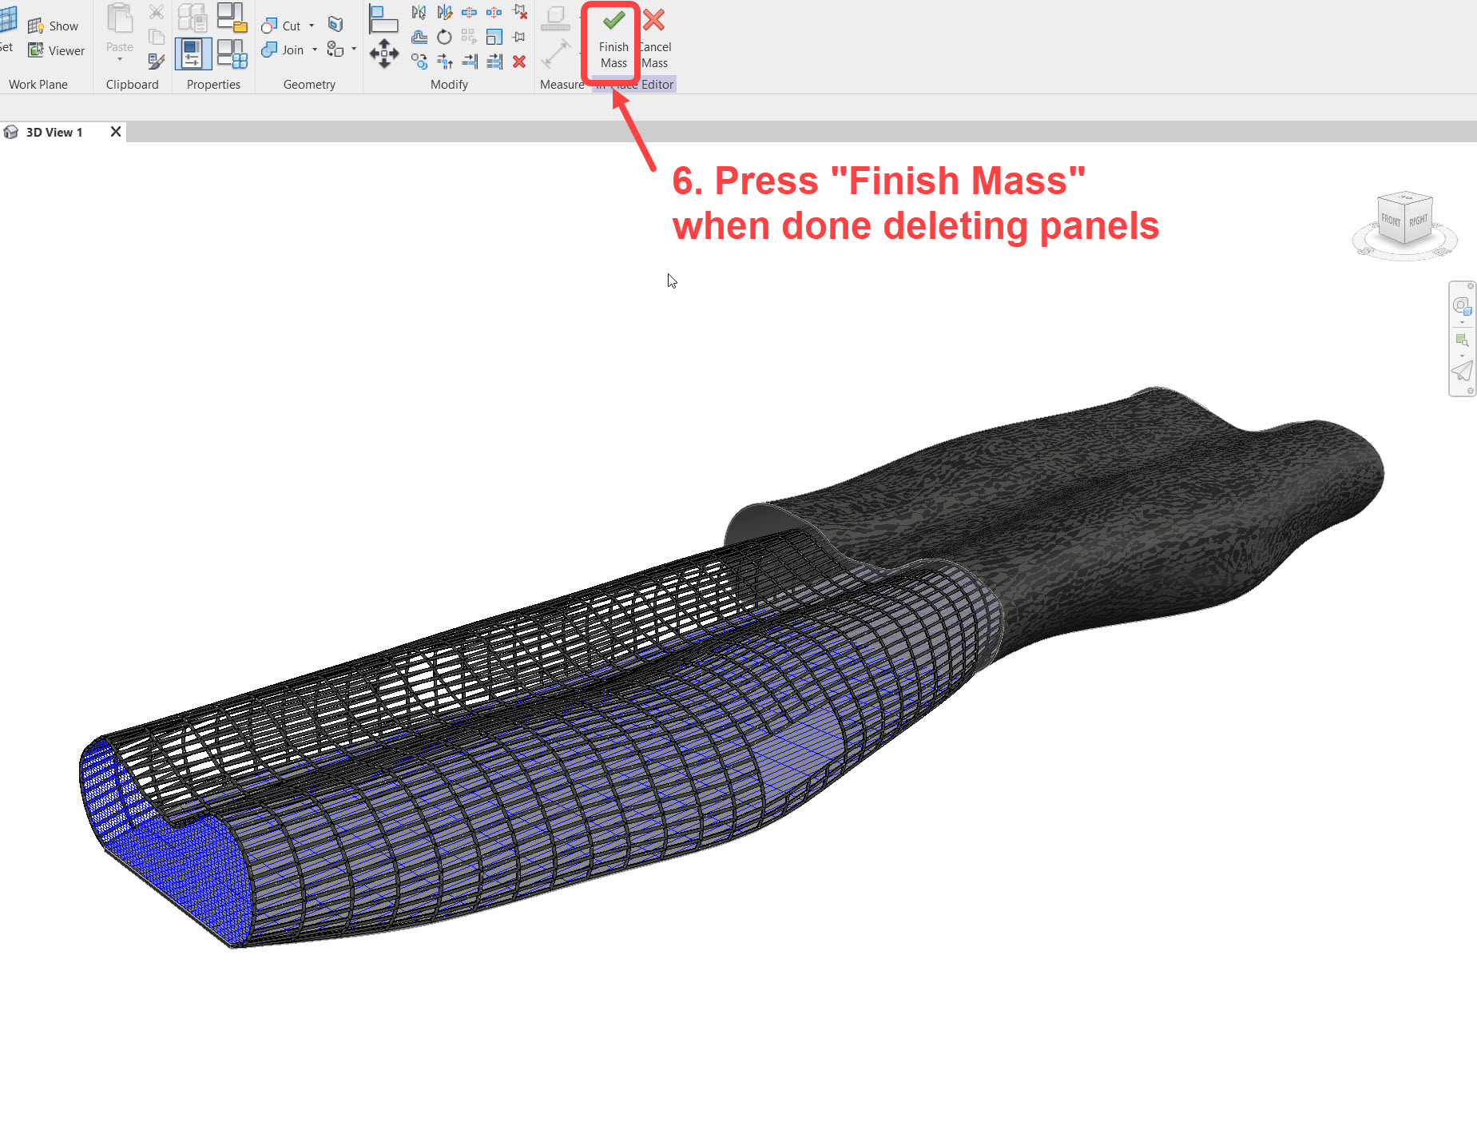Expand the Paste dropdown
Image resolution: width=1477 pixels, height=1142 pixels.
pos(118,59)
